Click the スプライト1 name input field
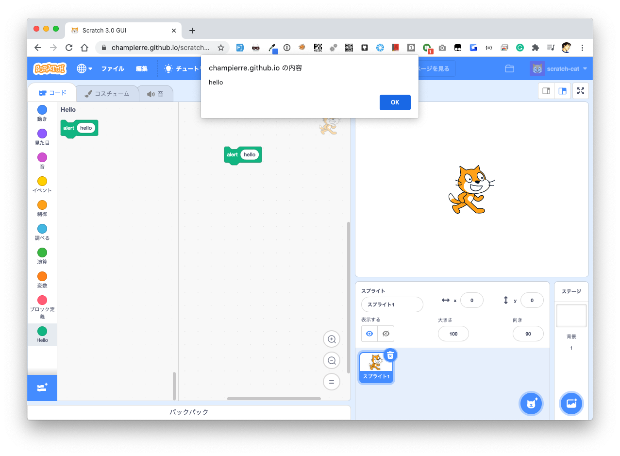 click(392, 304)
